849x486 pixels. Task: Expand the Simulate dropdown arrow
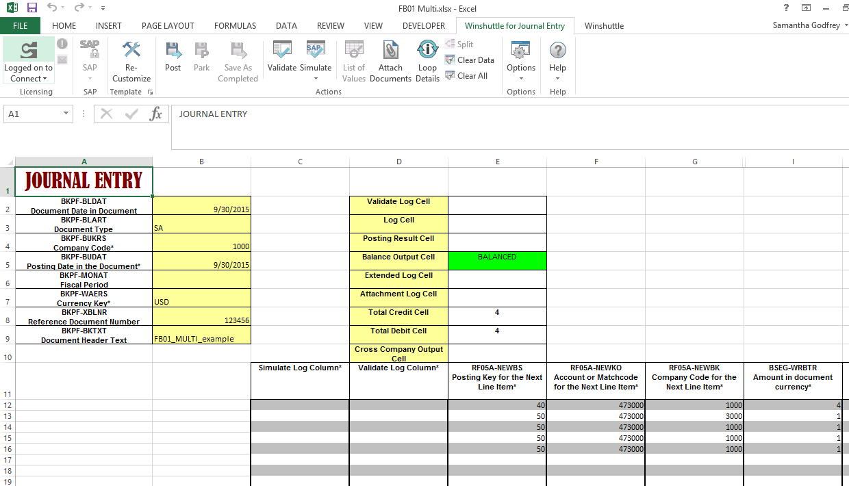316,78
